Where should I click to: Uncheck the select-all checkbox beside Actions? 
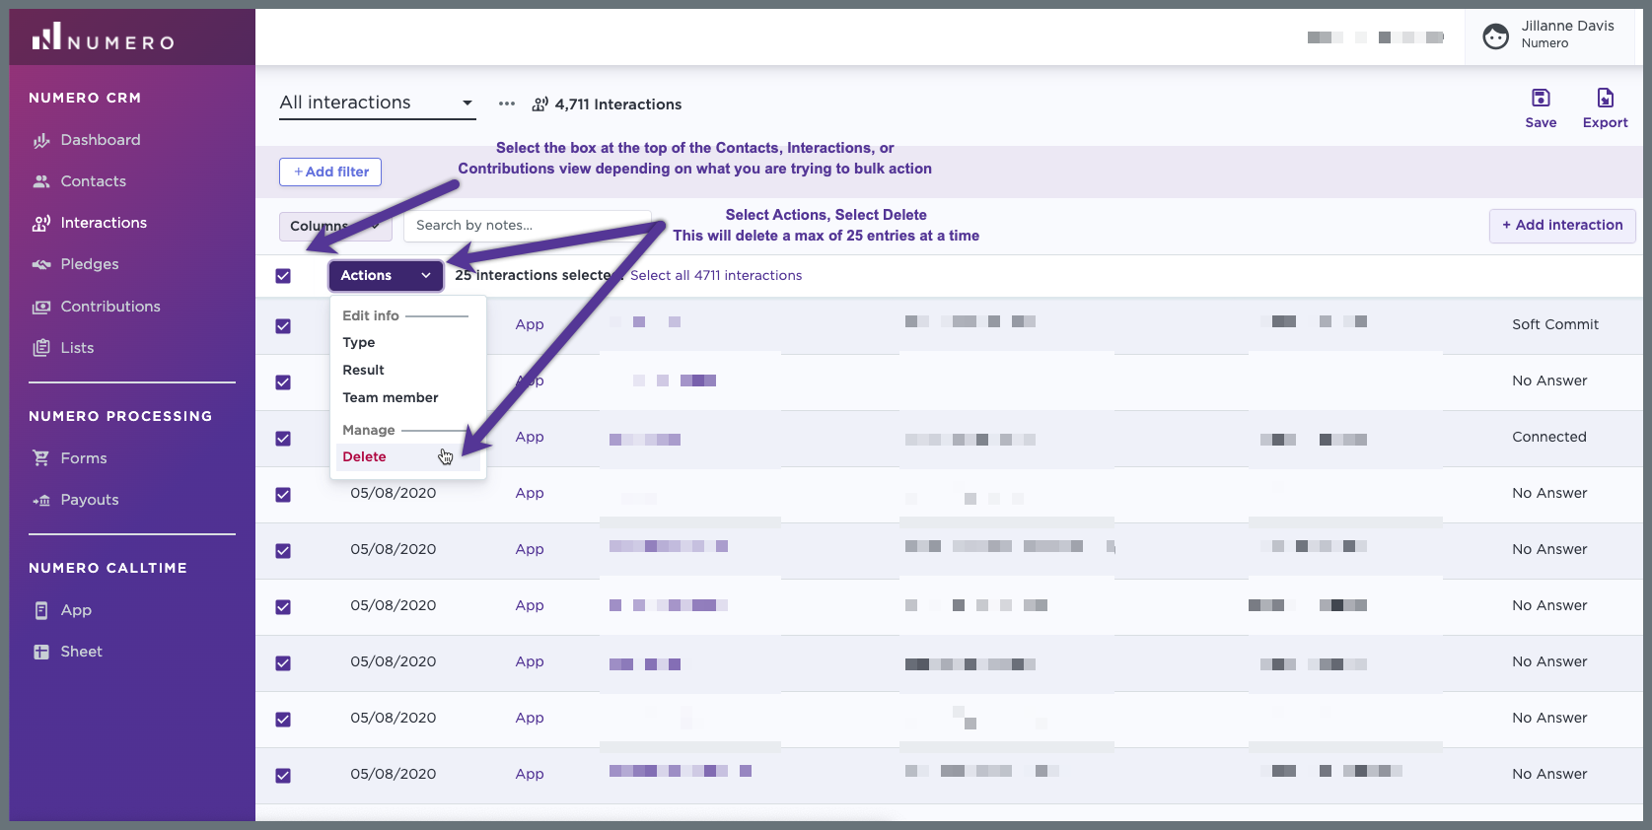click(x=283, y=276)
